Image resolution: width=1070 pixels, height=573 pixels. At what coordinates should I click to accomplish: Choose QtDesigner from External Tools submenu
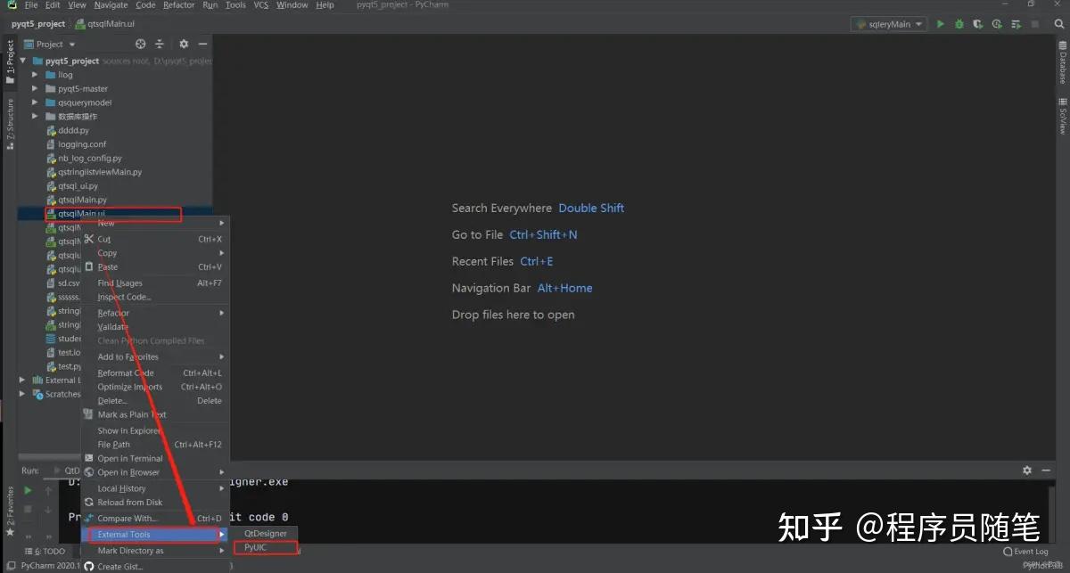tap(264, 534)
